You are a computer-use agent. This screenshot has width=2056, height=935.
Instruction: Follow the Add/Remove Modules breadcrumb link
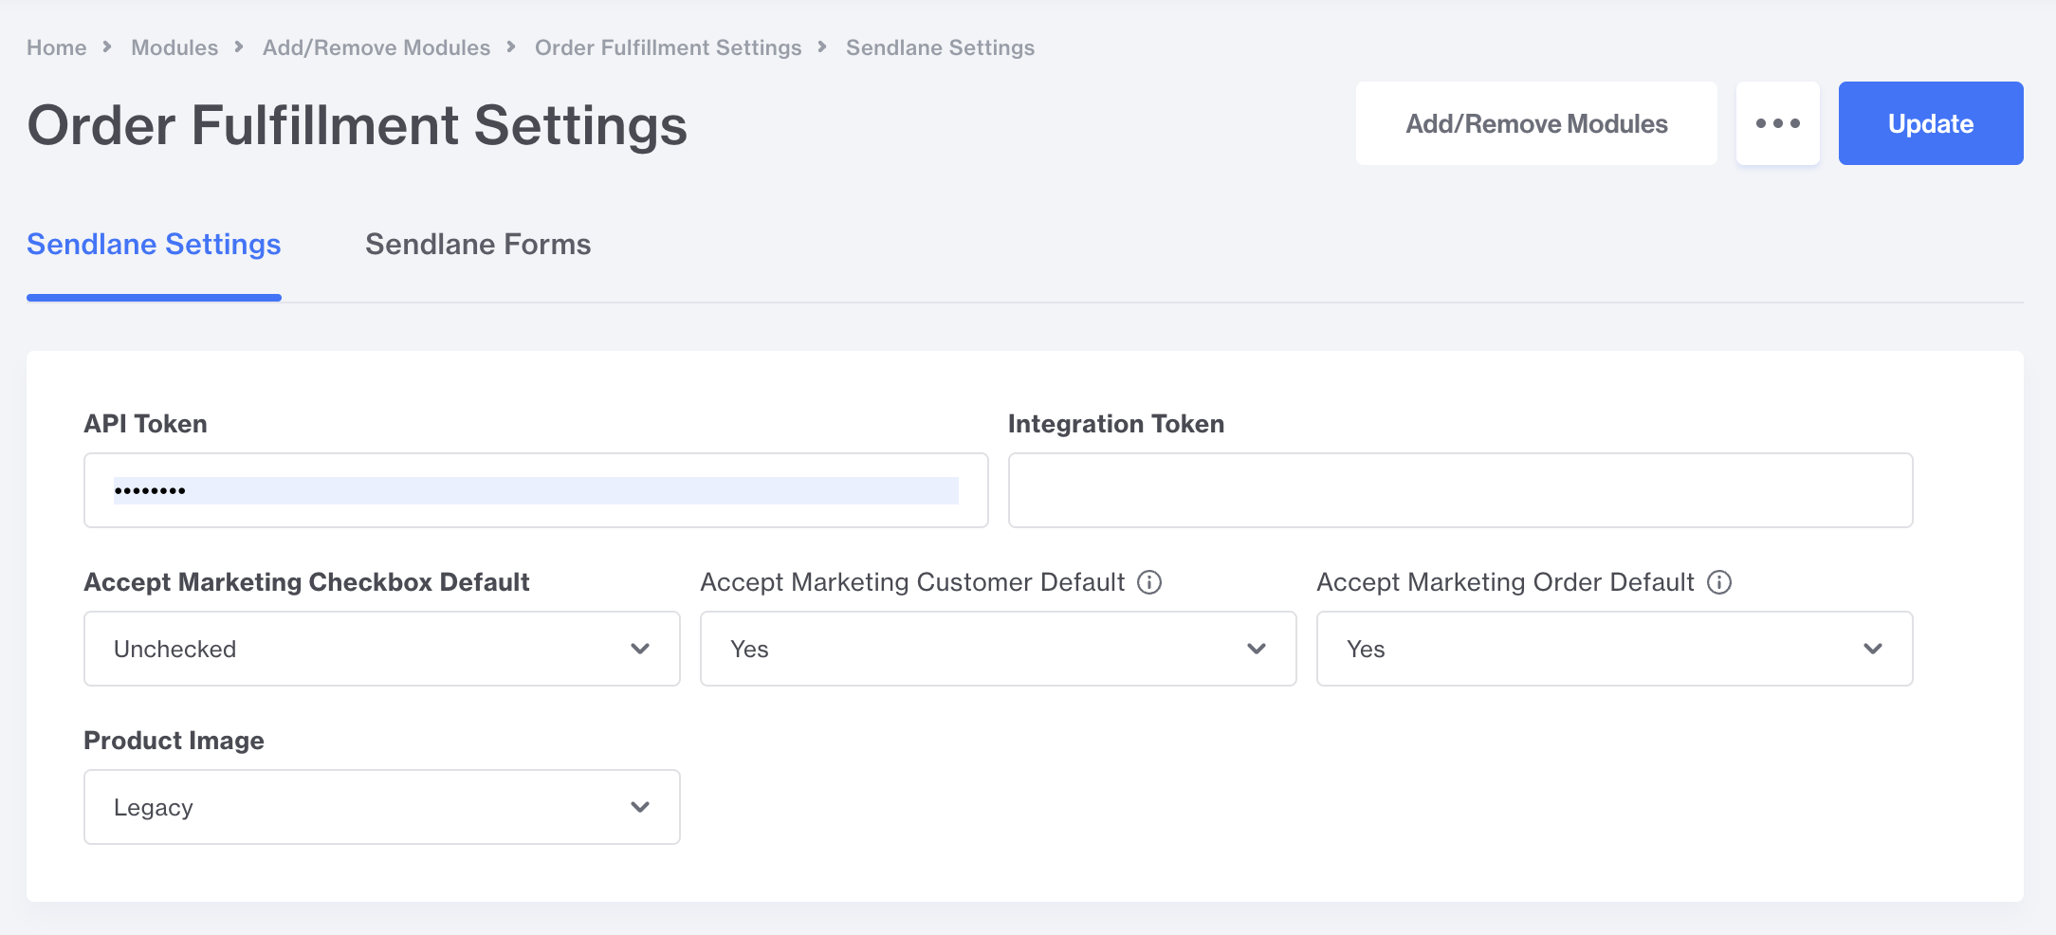(x=376, y=47)
